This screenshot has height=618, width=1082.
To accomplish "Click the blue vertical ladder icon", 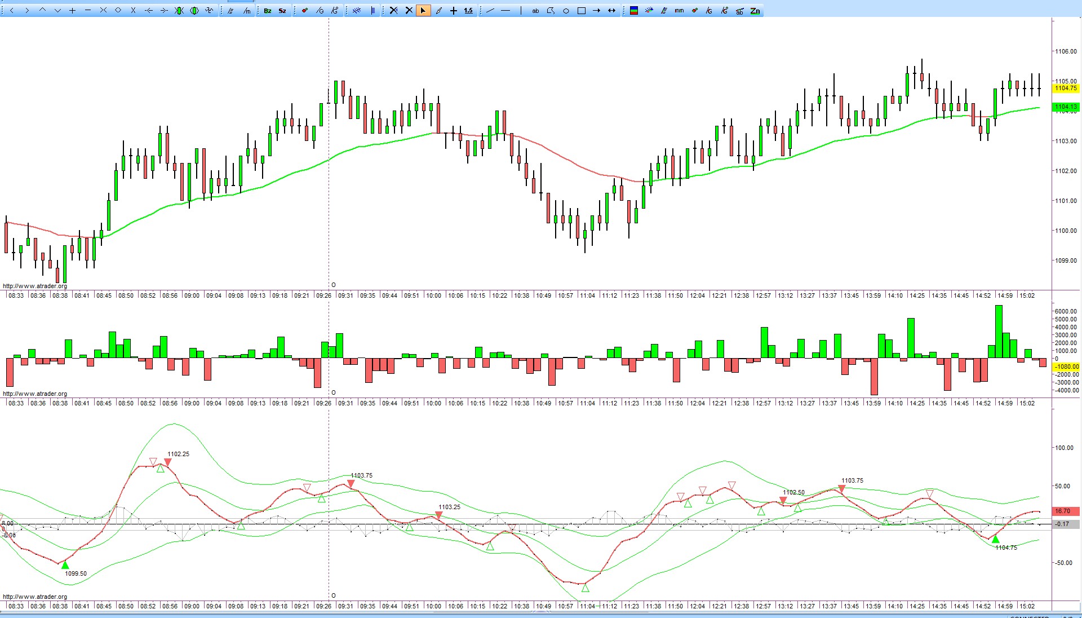I will click(x=373, y=11).
